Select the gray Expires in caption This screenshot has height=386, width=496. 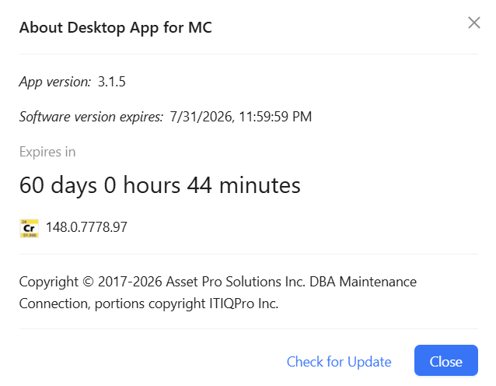coord(47,152)
